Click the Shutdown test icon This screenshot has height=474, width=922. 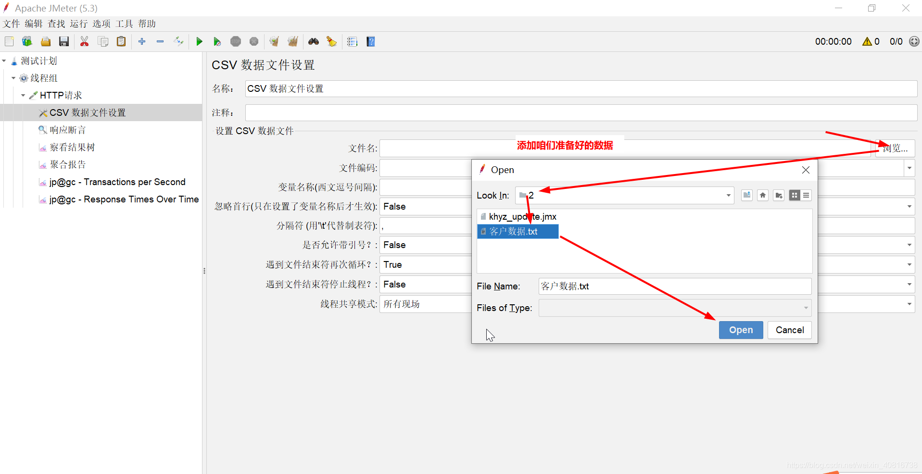(254, 42)
